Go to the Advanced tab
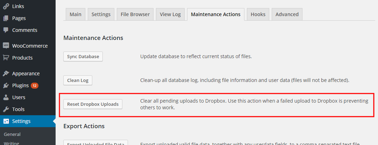378x145 pixels. tap(287, 14)
